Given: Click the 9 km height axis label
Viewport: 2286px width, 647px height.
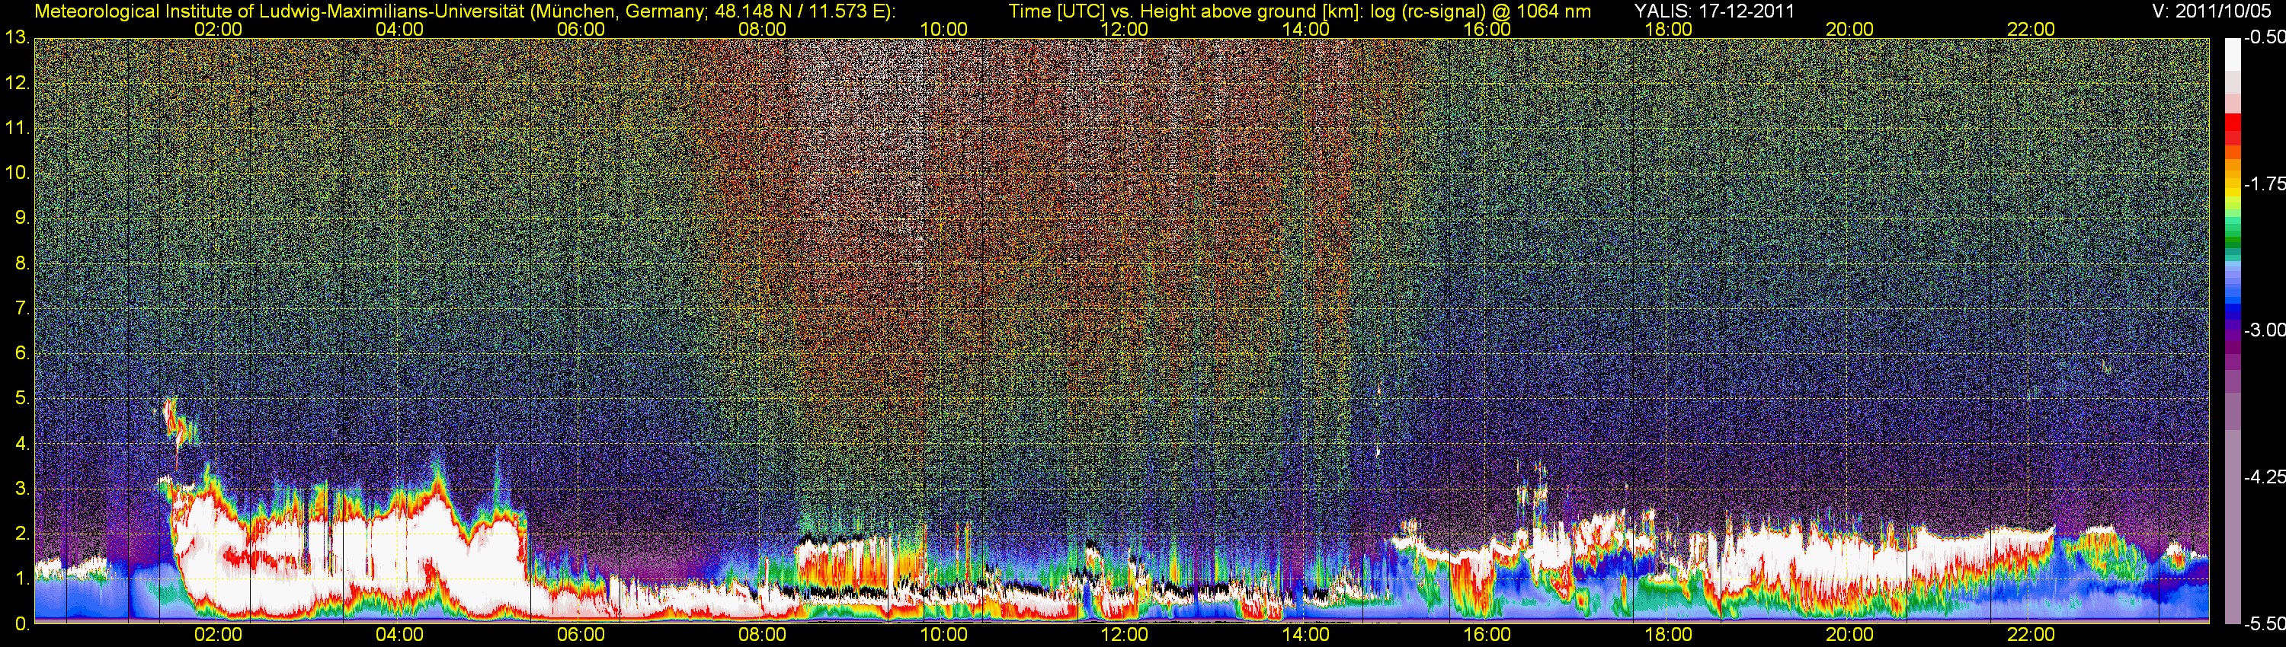Looking at the screenshot, I should tap(22, 218).
